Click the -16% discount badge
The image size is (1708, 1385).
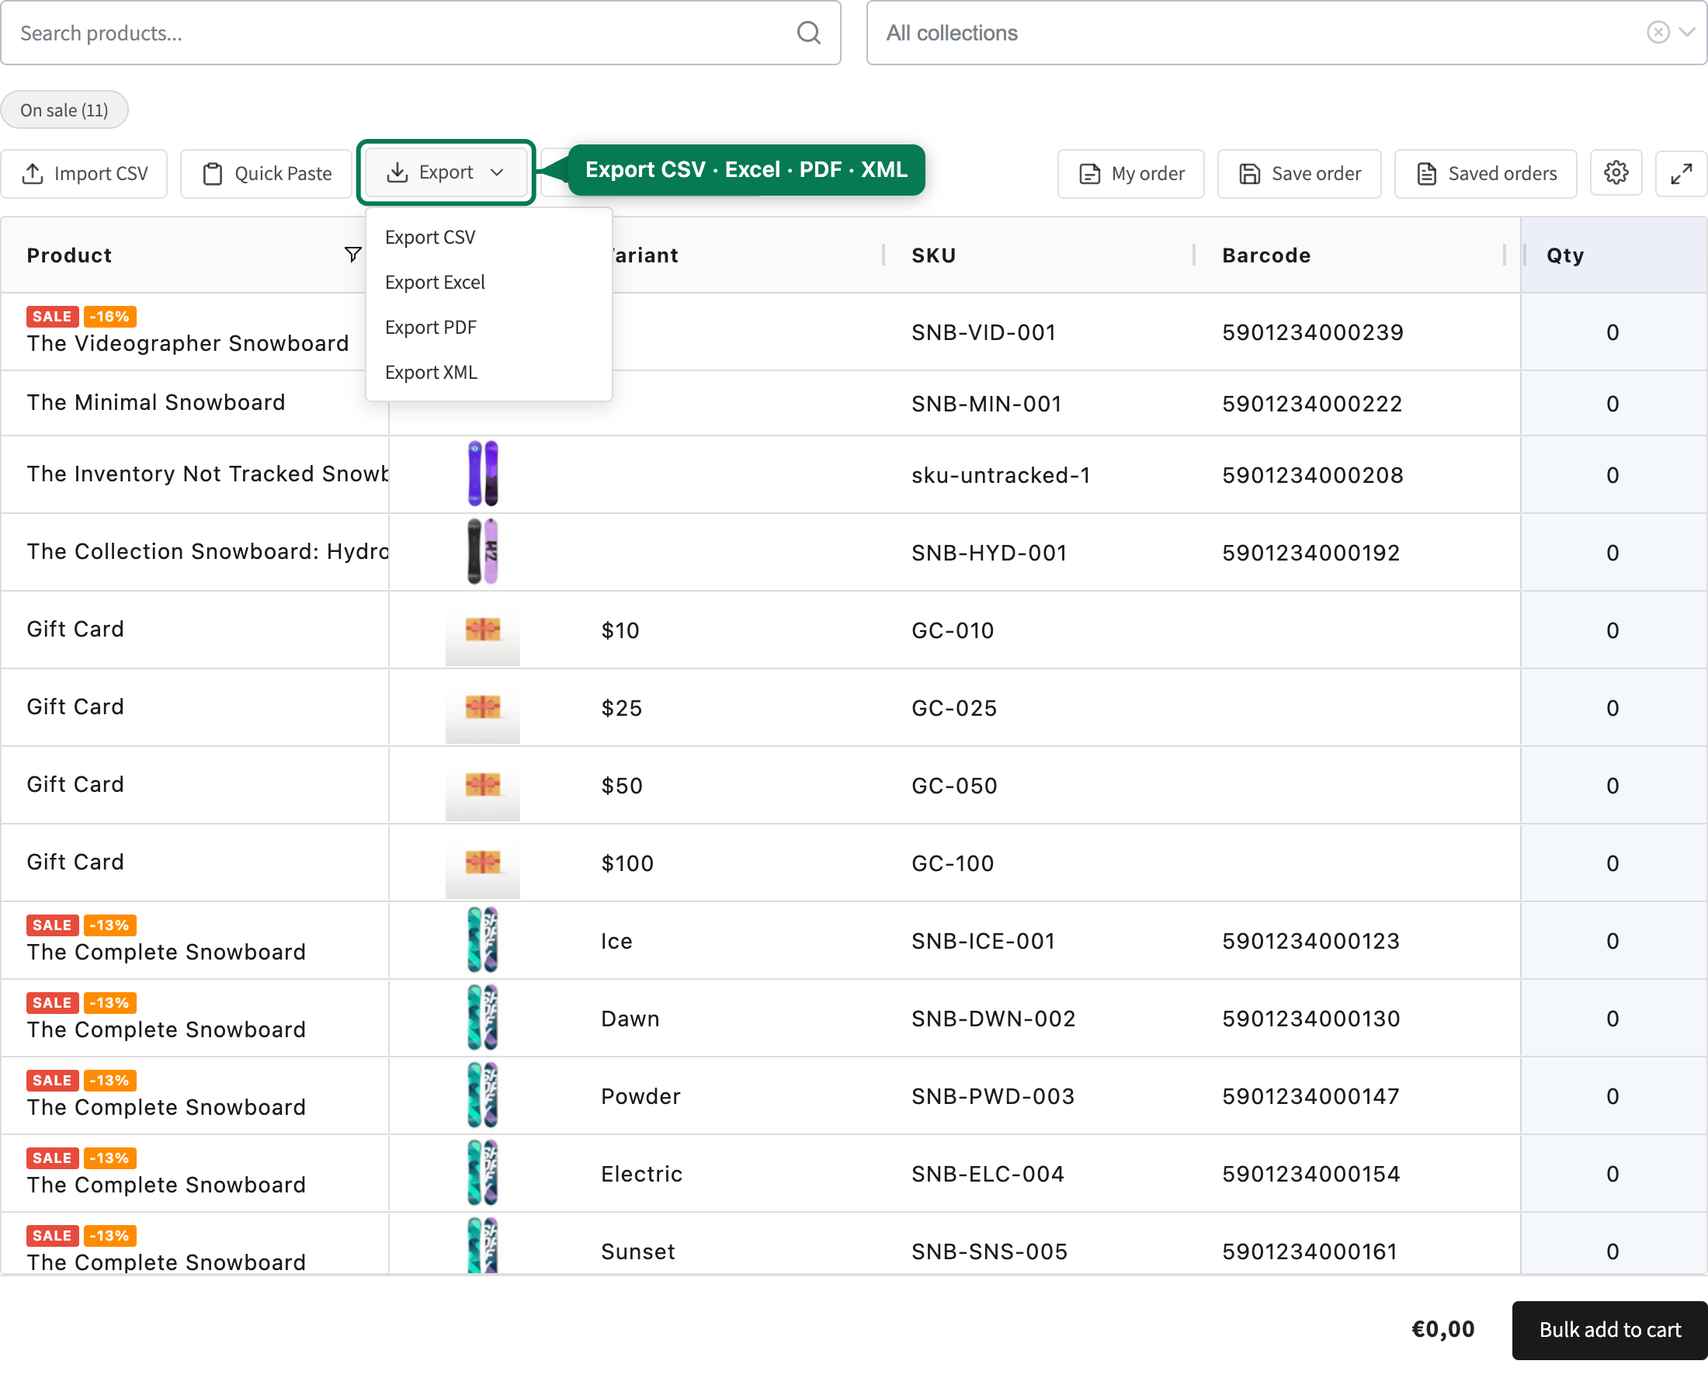click(x=109, y=316)
